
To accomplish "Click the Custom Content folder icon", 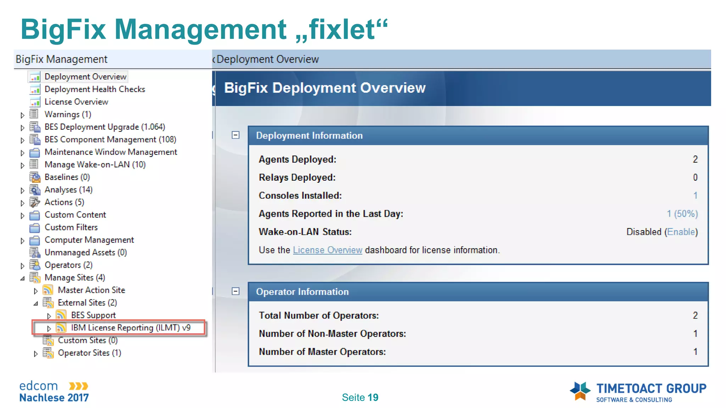I will pos(35,215).
